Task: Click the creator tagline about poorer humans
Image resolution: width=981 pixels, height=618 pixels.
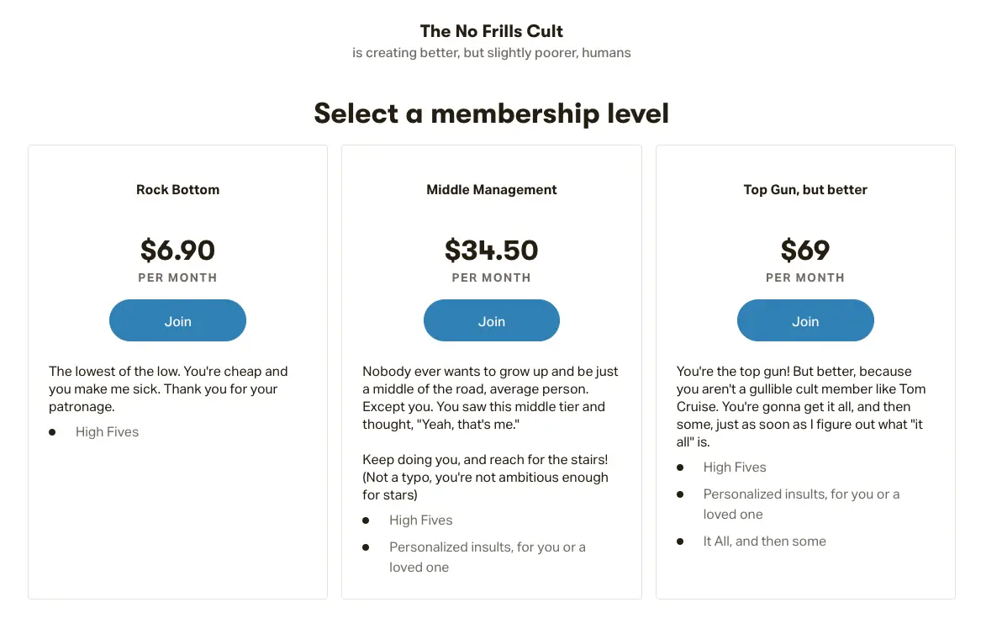Action: [491, 52]
